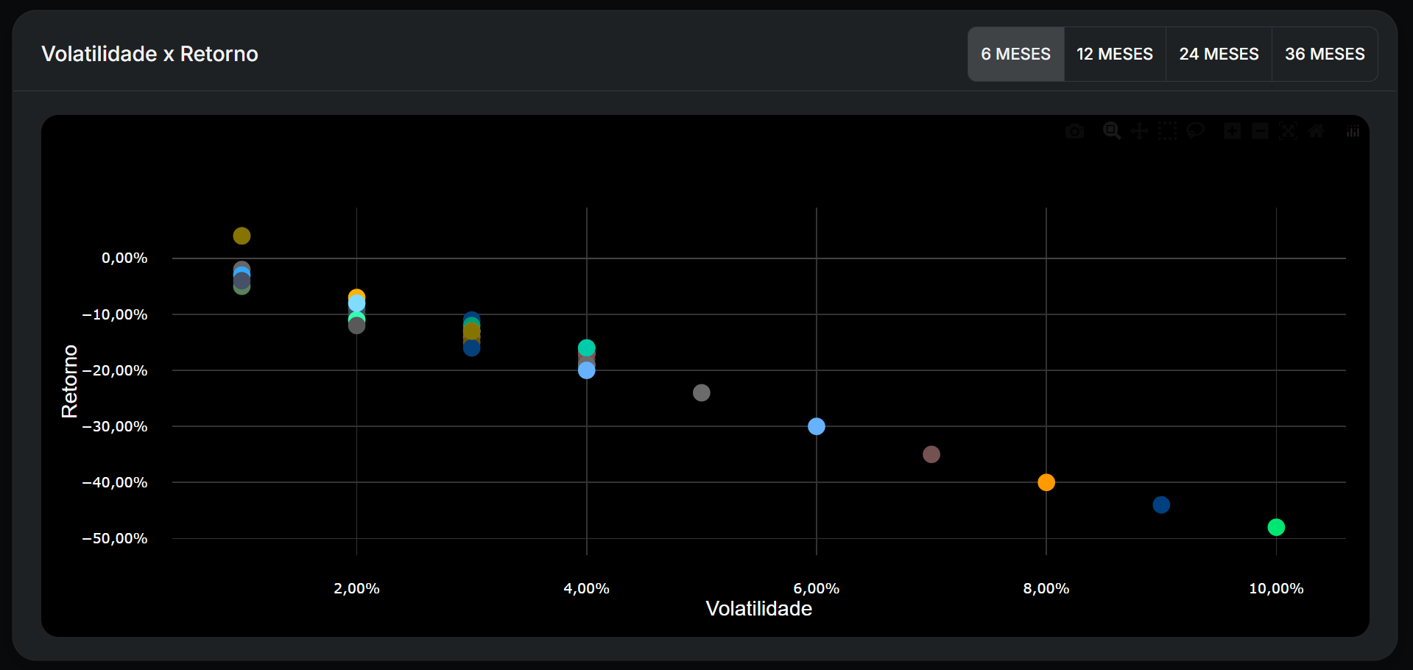Reset axes with the home icon
The height and width of the screenshot is (670, 1413).
pyautogui.click(x=1316, y=131)
